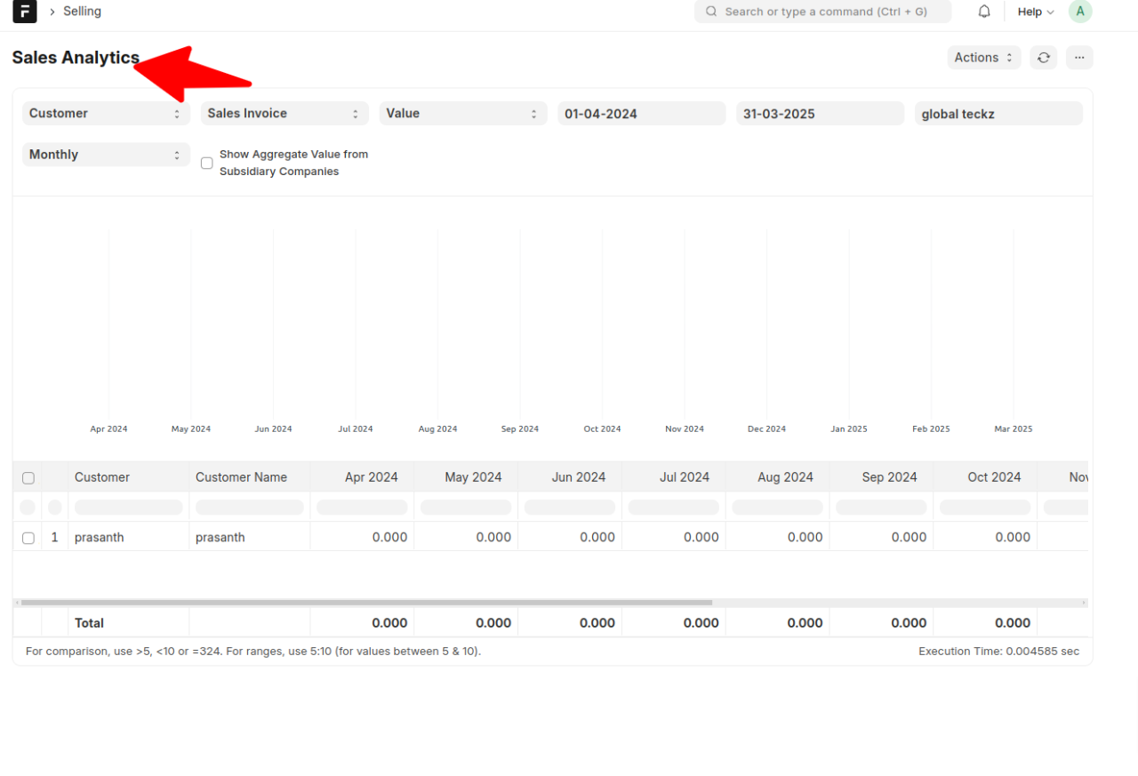Click the search or command bar
The width and height of the screenshot is (1138, 776).
click(x=822, y=12)
